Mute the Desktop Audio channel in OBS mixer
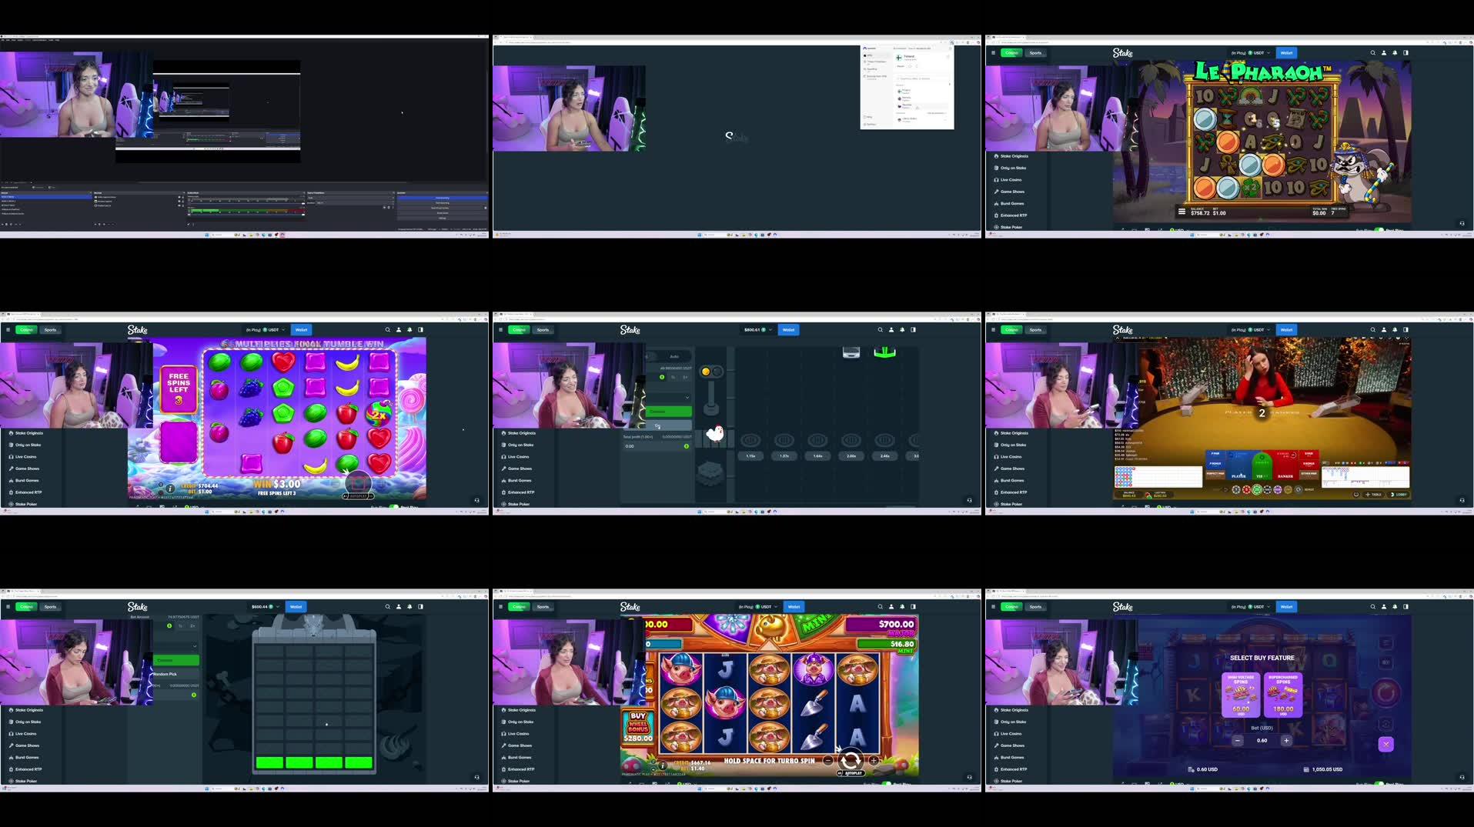Image resolution: width=1474 pixels, height=827 pixels. coord(189,201)
